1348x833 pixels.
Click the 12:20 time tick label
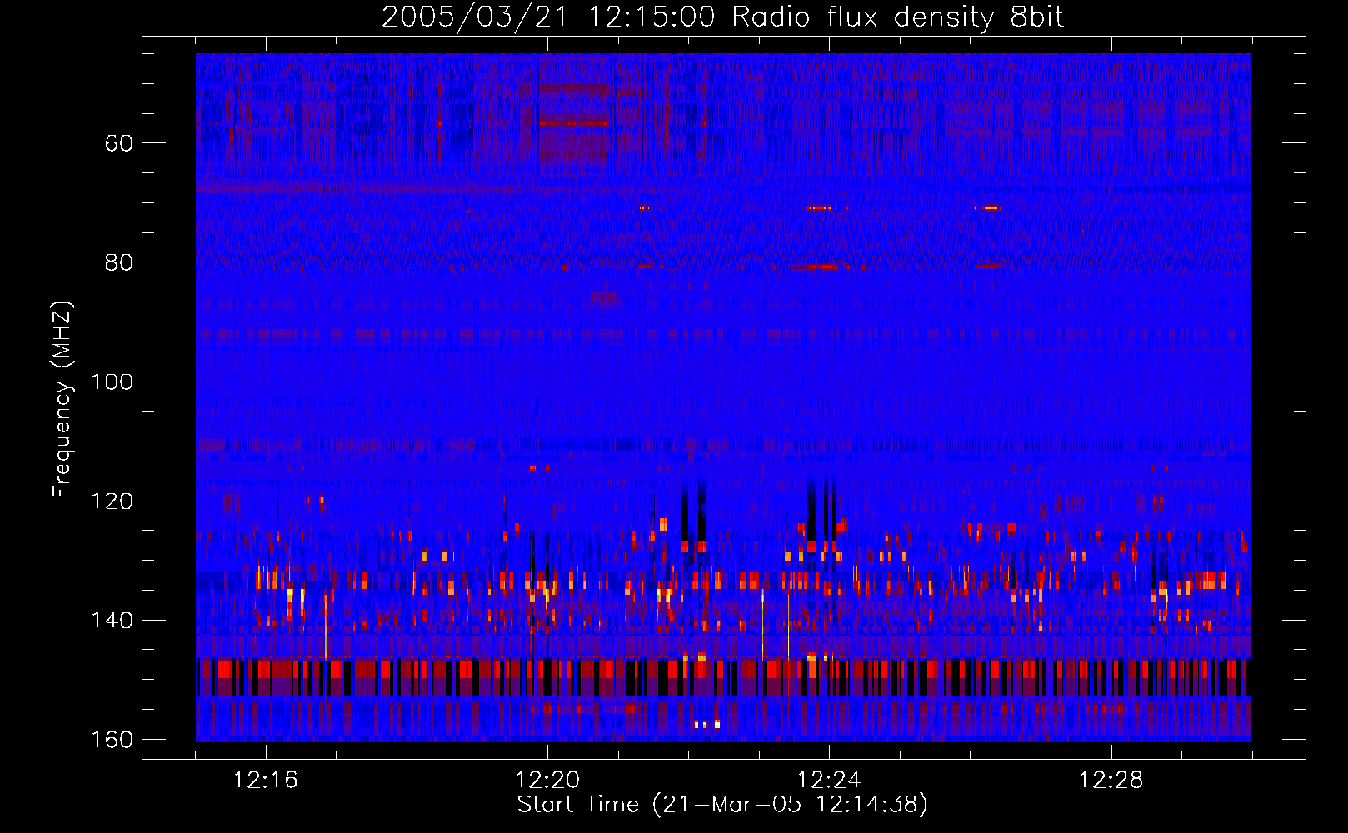pos(547,781)
